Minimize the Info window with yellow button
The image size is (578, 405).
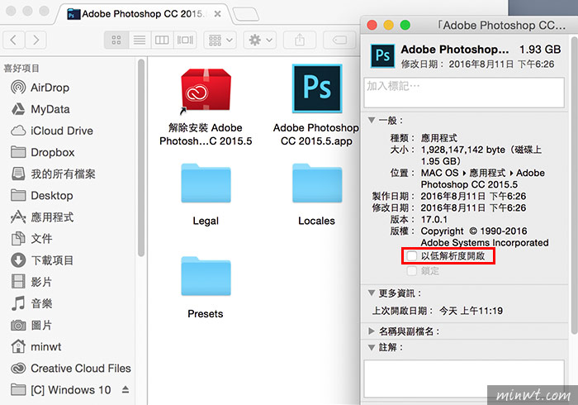pyautogui.click(x=389, y=25)
